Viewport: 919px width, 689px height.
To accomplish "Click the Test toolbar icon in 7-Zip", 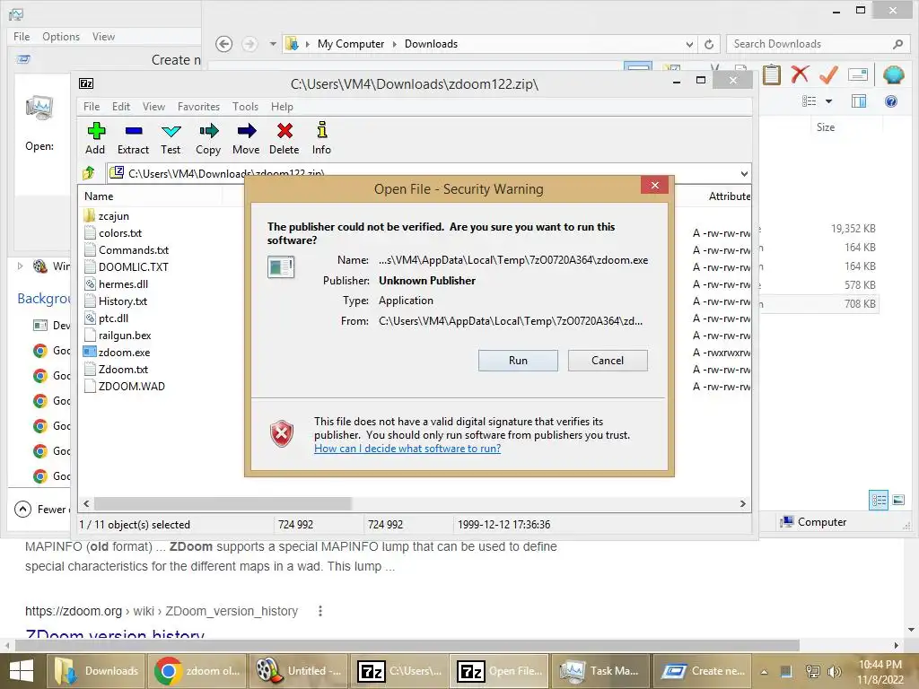I will tap(171, 131).
